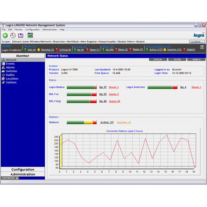This screenshot has width=207, height=207.
Task: Click the FILTER button
Action: (x=177, y=60)
